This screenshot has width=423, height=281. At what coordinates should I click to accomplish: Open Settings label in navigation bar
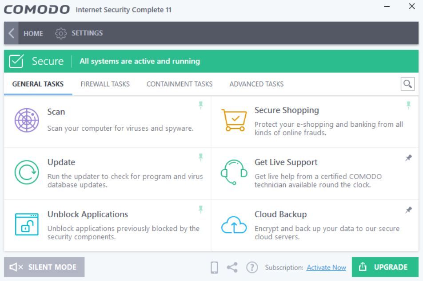tap(87, 33)
